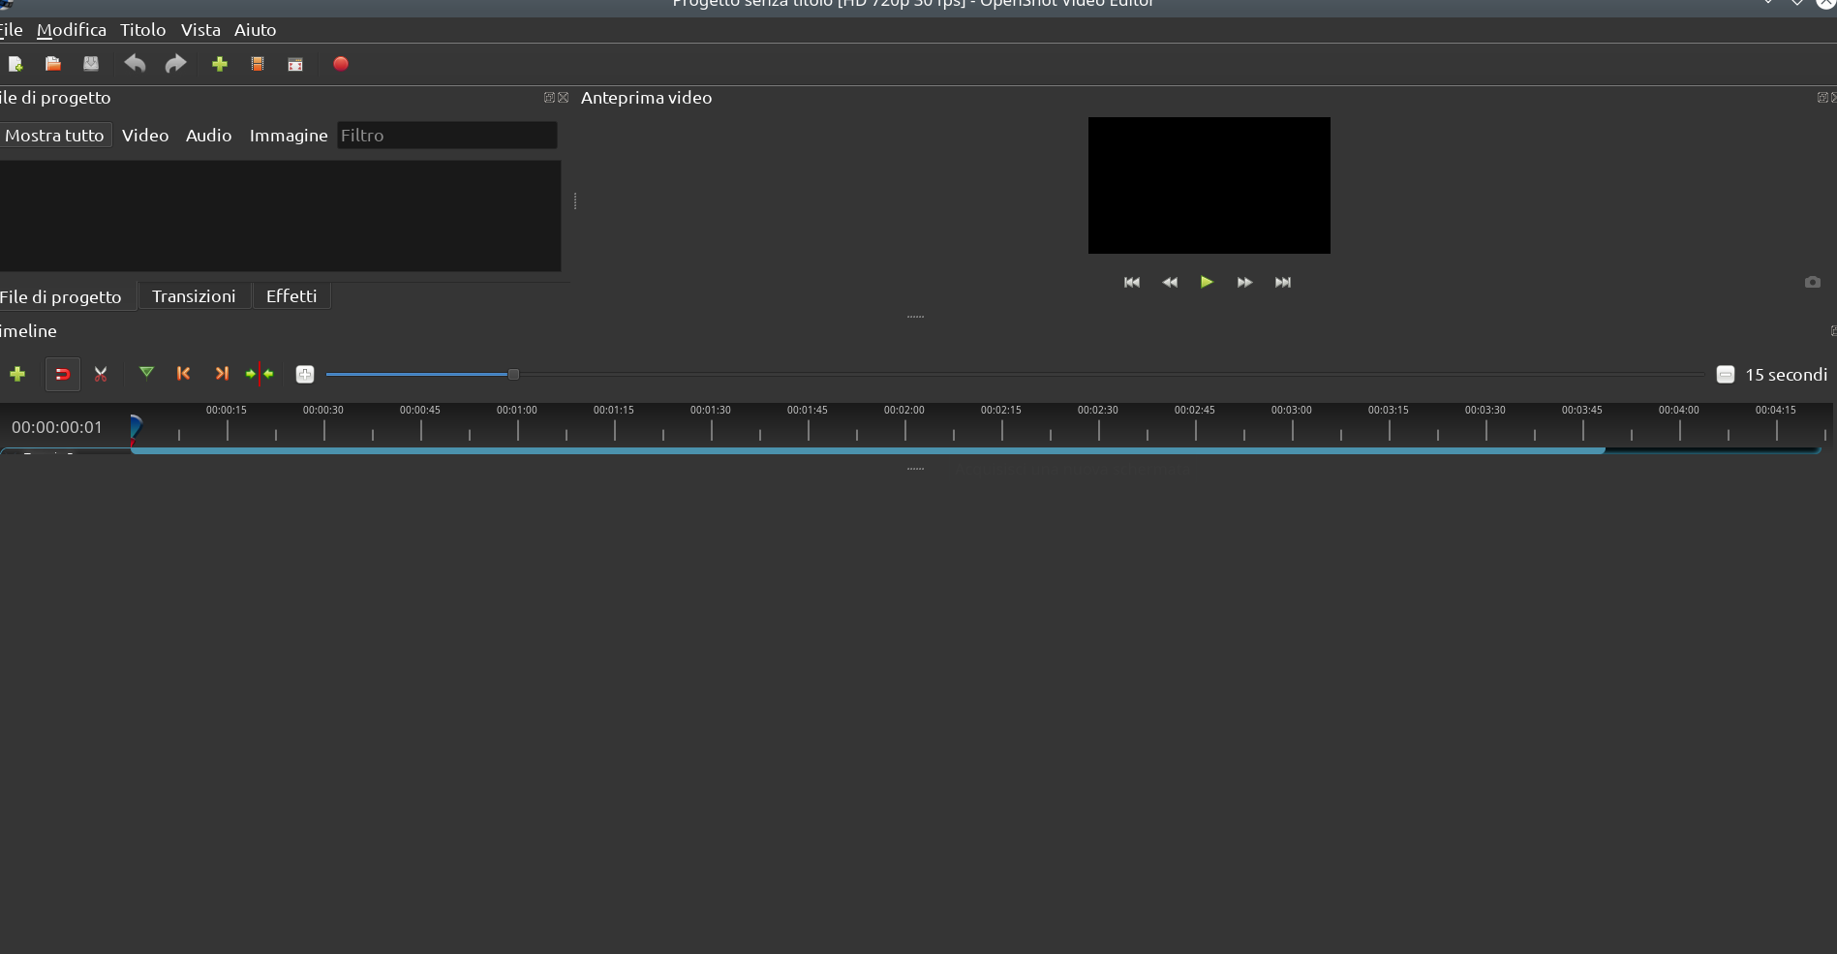Image resolution: width=1837 pixels, height=954 pixels.
Task: Open the Titolo menu
Action: (x=142, y=30)
